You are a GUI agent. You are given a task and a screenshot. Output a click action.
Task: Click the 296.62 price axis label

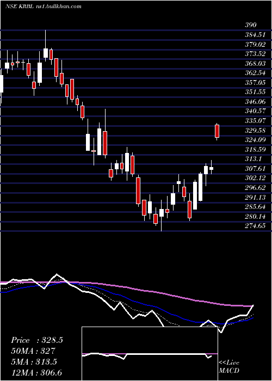click(255, 188)
